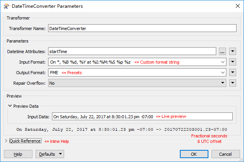This screenshot has width=244, height=162.
Task: Click the Quick Reference label
Action: click(x=25, y=141)
